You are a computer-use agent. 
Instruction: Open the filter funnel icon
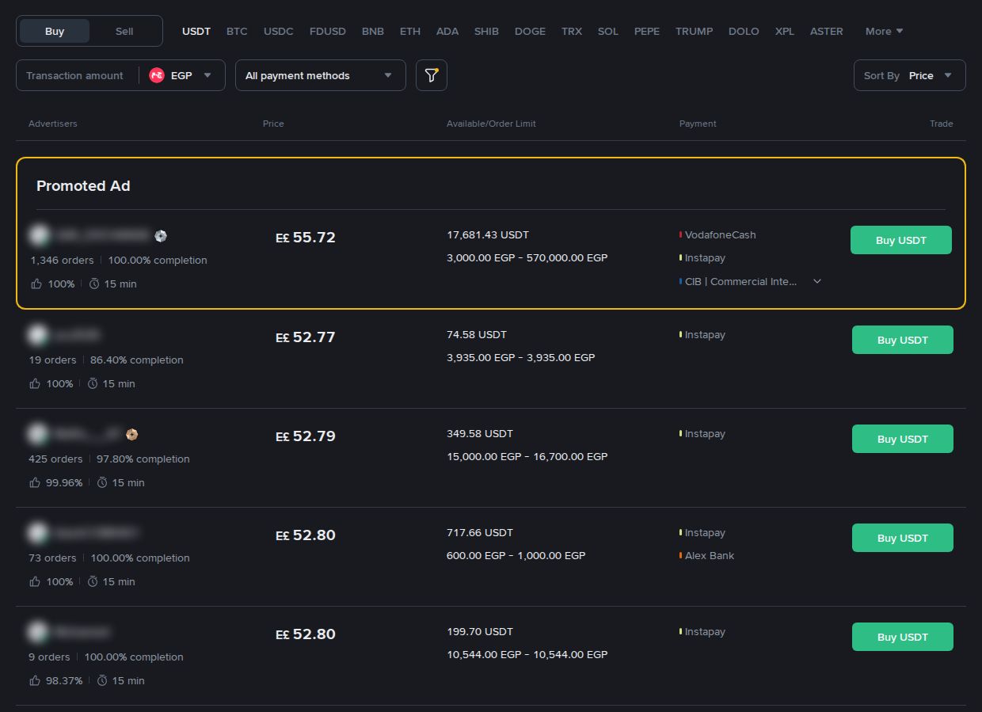click(432, 75)
